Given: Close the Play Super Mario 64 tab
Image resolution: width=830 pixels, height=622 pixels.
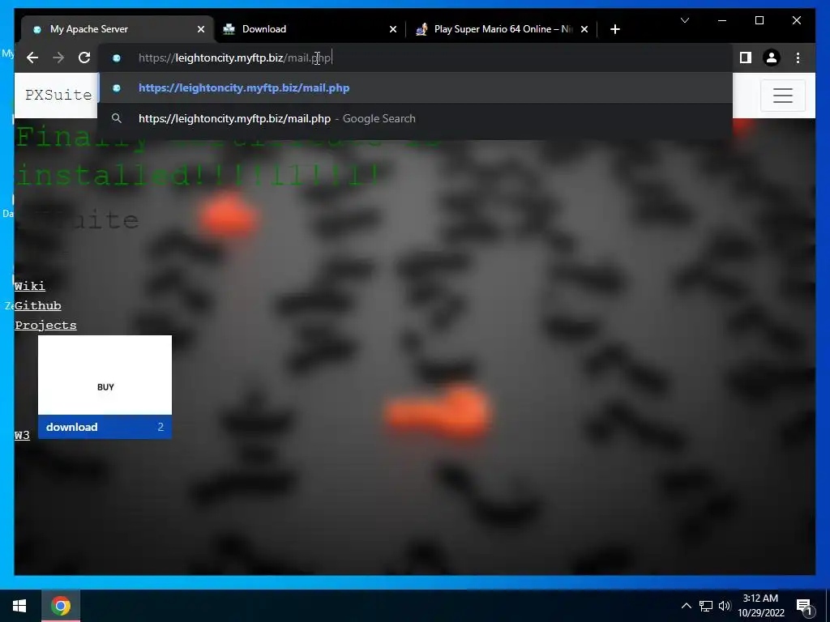Looking at the screenshot, I should pyautogui.click(x=584, y=29).
